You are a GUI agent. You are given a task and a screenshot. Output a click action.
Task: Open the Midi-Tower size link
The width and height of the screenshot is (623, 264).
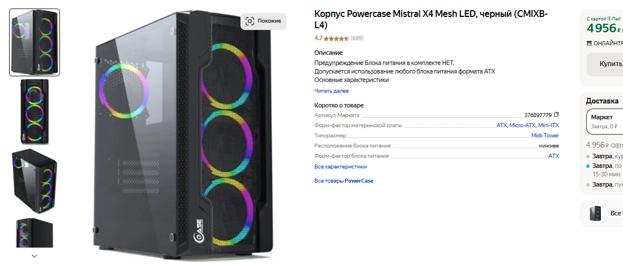(x=545, y=136)
